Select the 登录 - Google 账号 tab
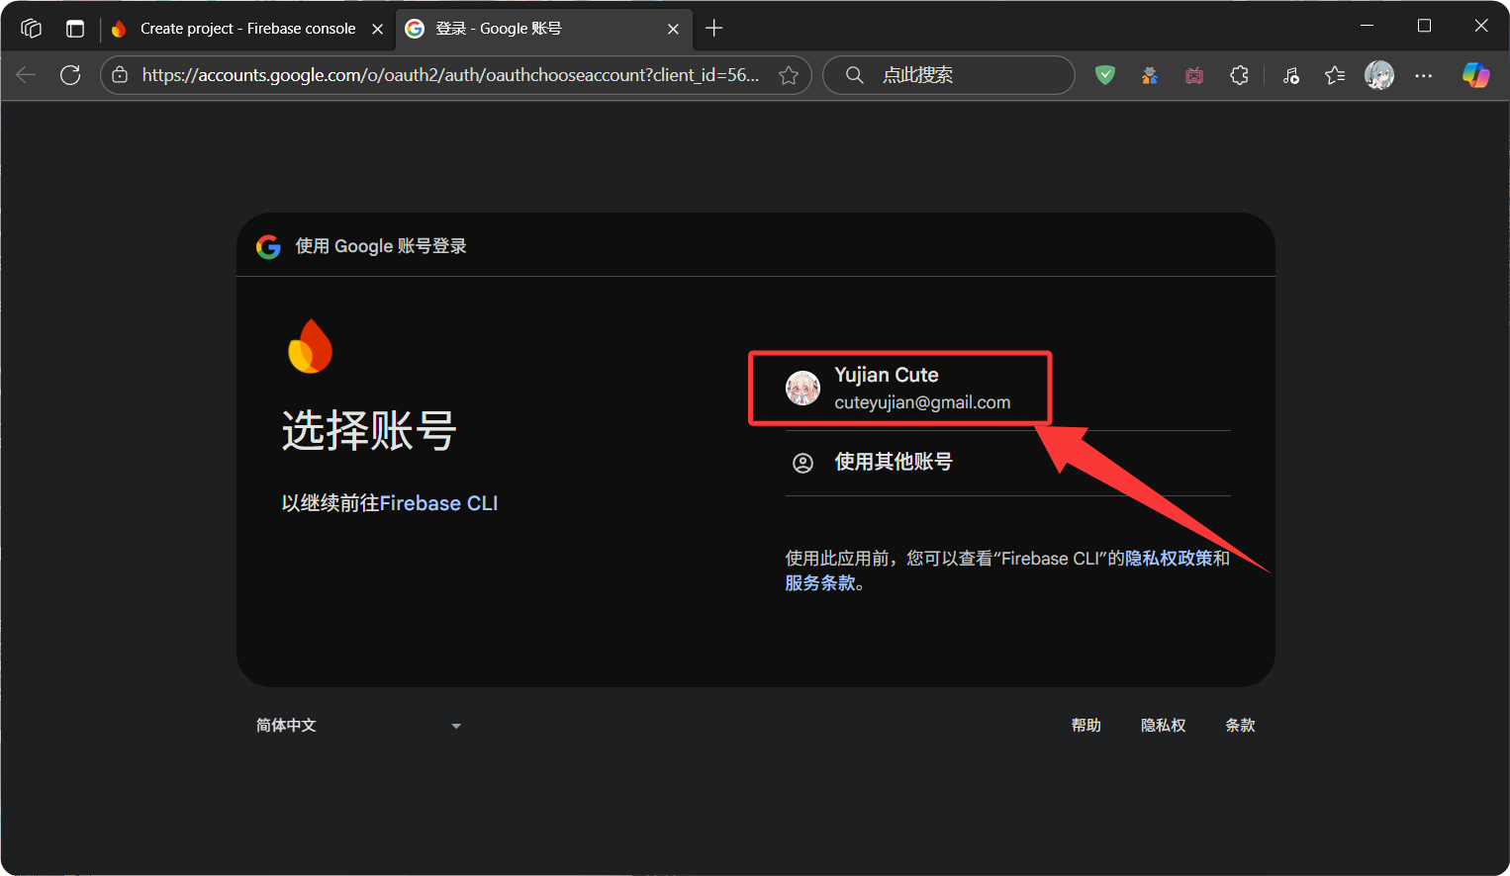Screen dimensions: 1510x876 point(543,29)
